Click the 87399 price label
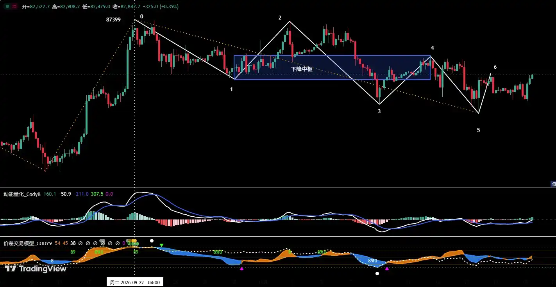The height and width of the screenshot is (287, 556). [113, 19]
